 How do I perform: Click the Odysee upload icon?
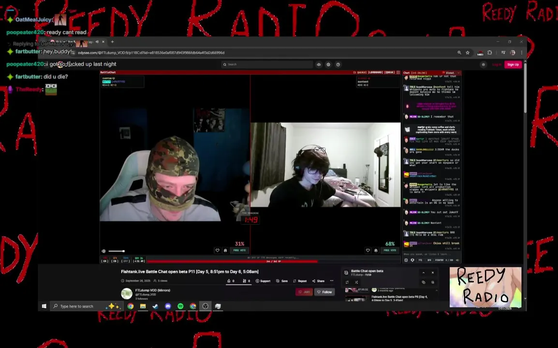pos(319,64)
